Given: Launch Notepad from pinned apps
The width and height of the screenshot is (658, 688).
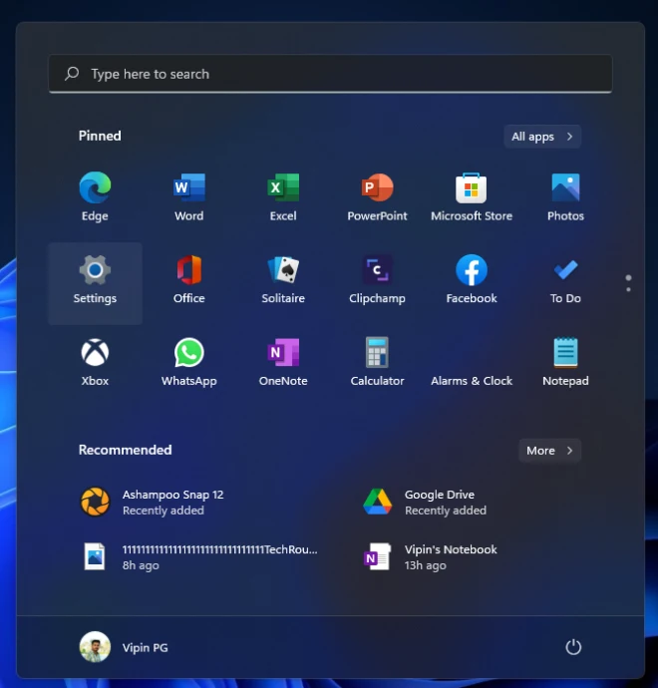Looking at the screenshot, I should click(565, 364).
